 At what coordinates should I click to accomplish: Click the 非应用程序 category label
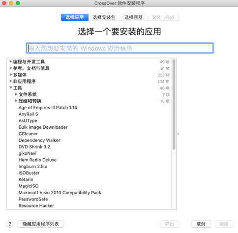(x=25, y=82)
